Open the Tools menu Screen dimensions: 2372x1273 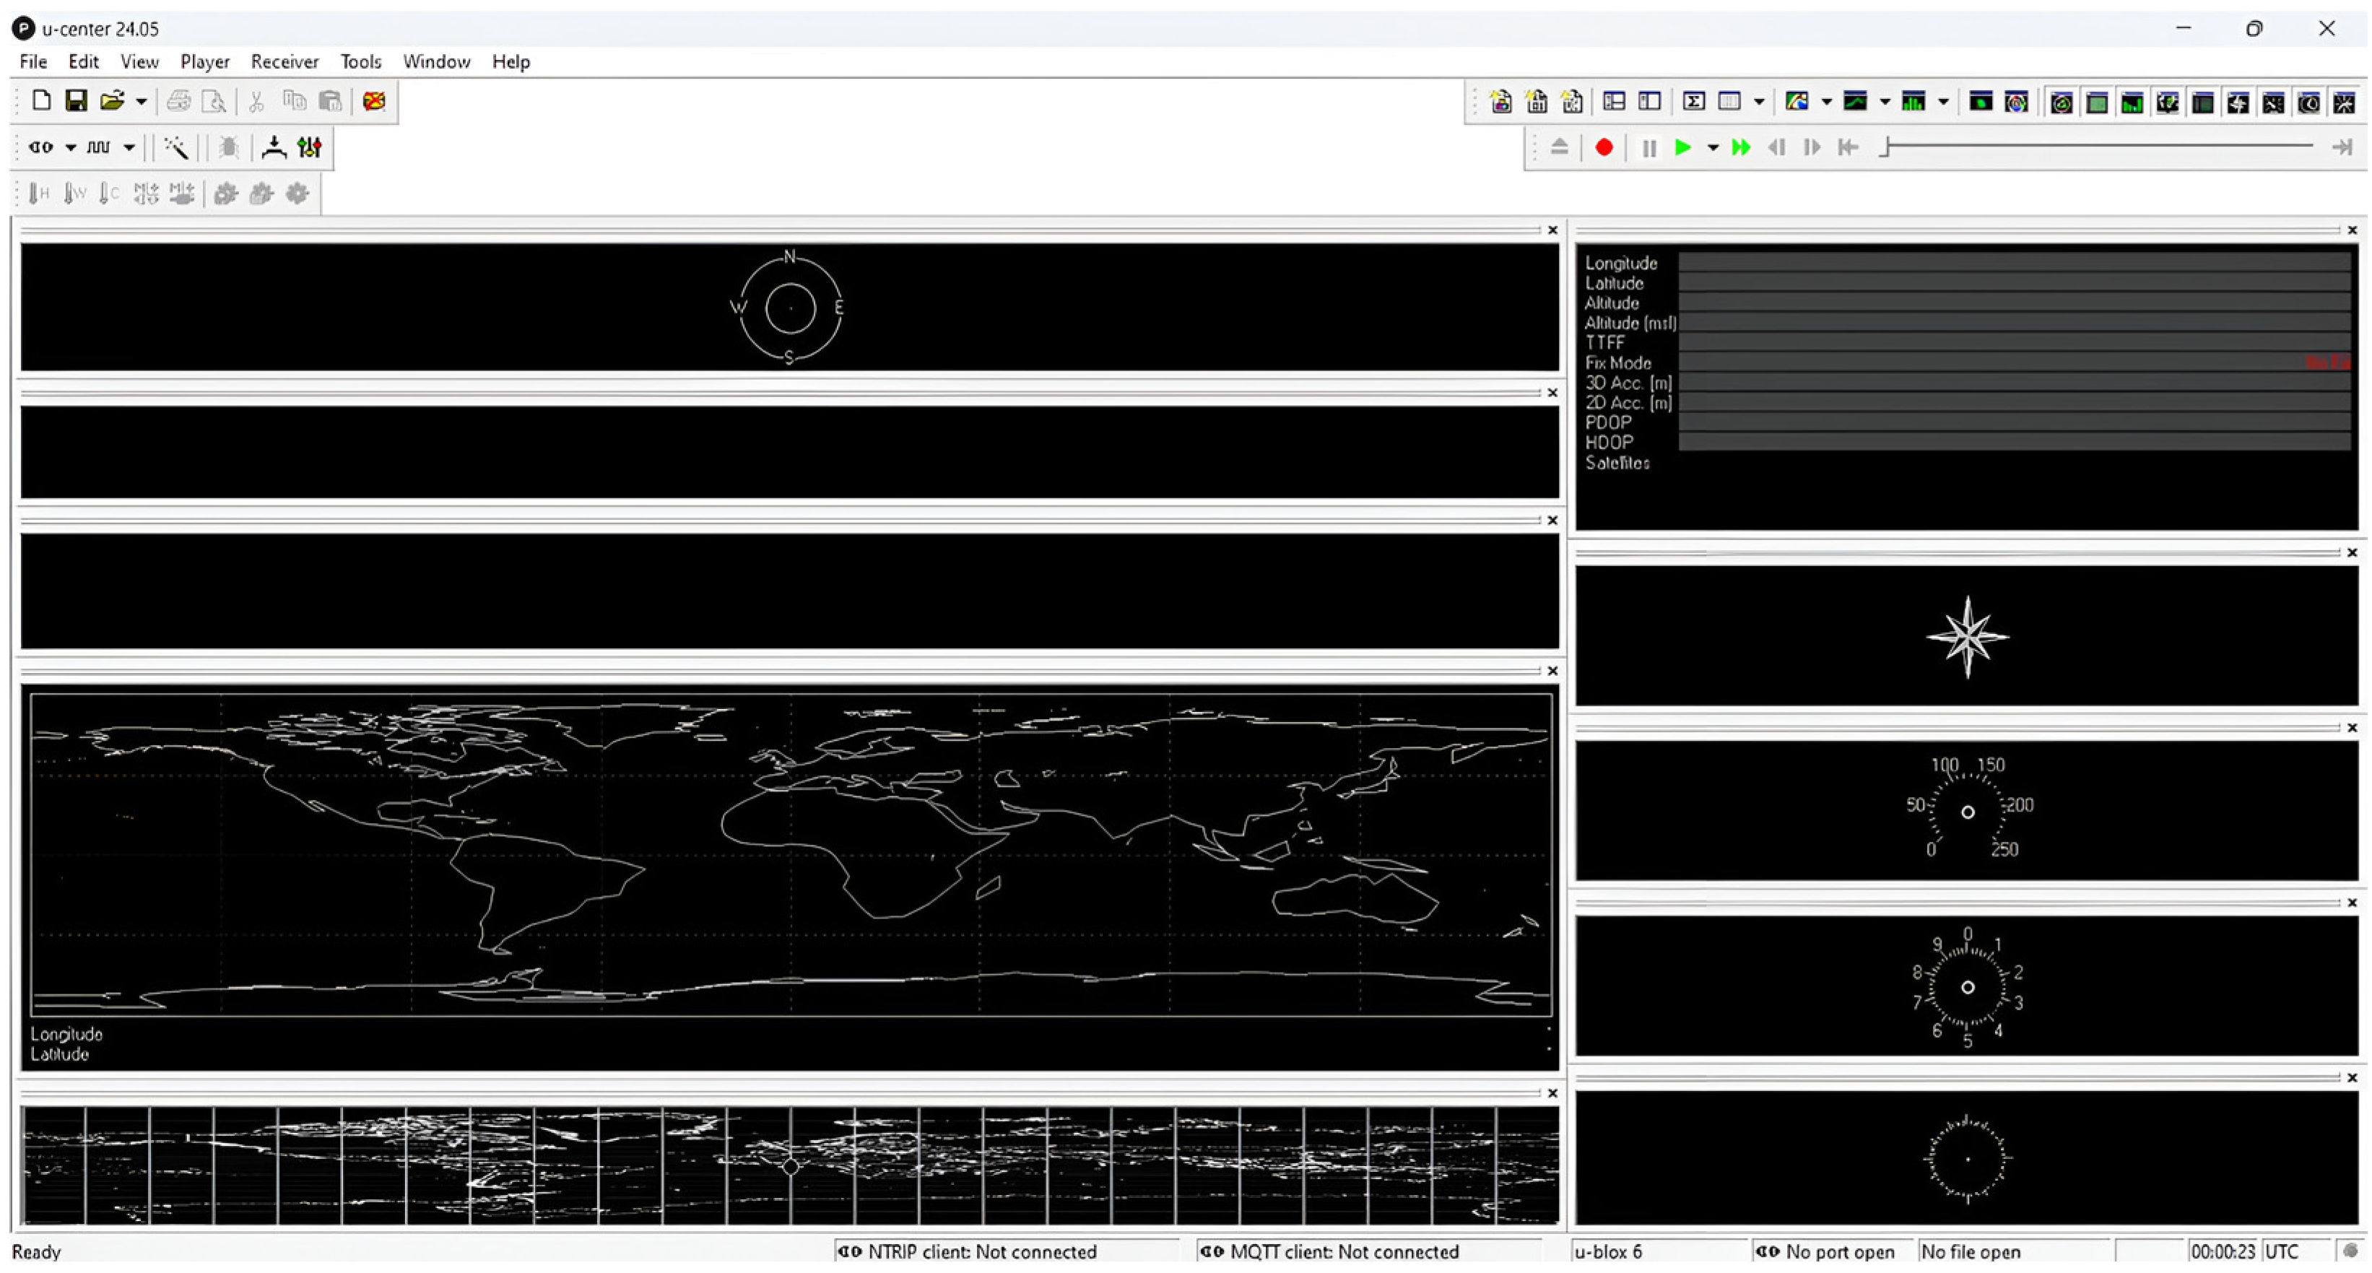[x=360, y=61]
